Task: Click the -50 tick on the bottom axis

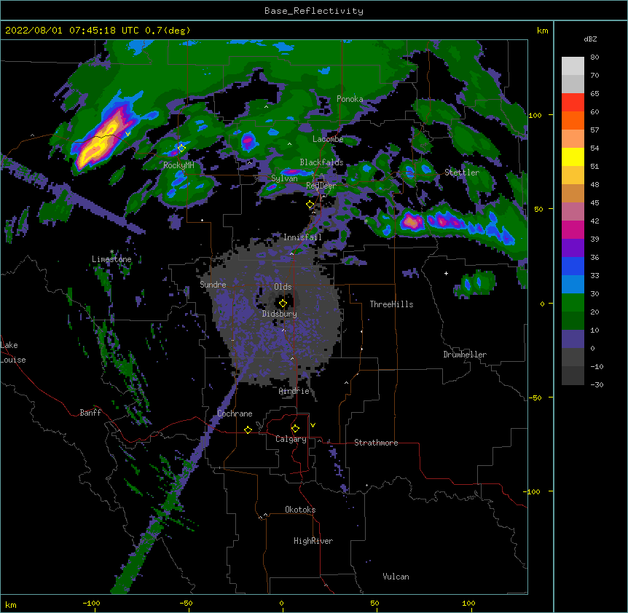Action: pos(186,603)
